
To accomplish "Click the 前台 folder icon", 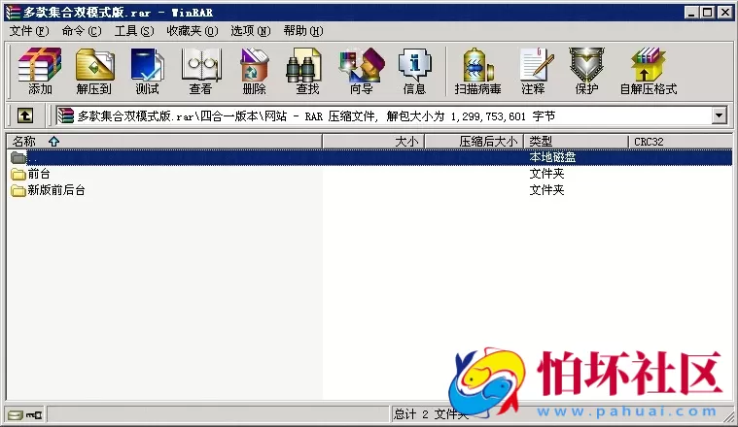I will coord(18,175).
